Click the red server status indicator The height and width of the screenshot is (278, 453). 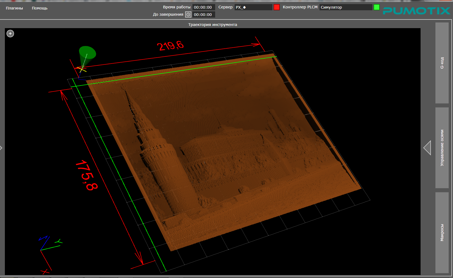coord(277,7)
